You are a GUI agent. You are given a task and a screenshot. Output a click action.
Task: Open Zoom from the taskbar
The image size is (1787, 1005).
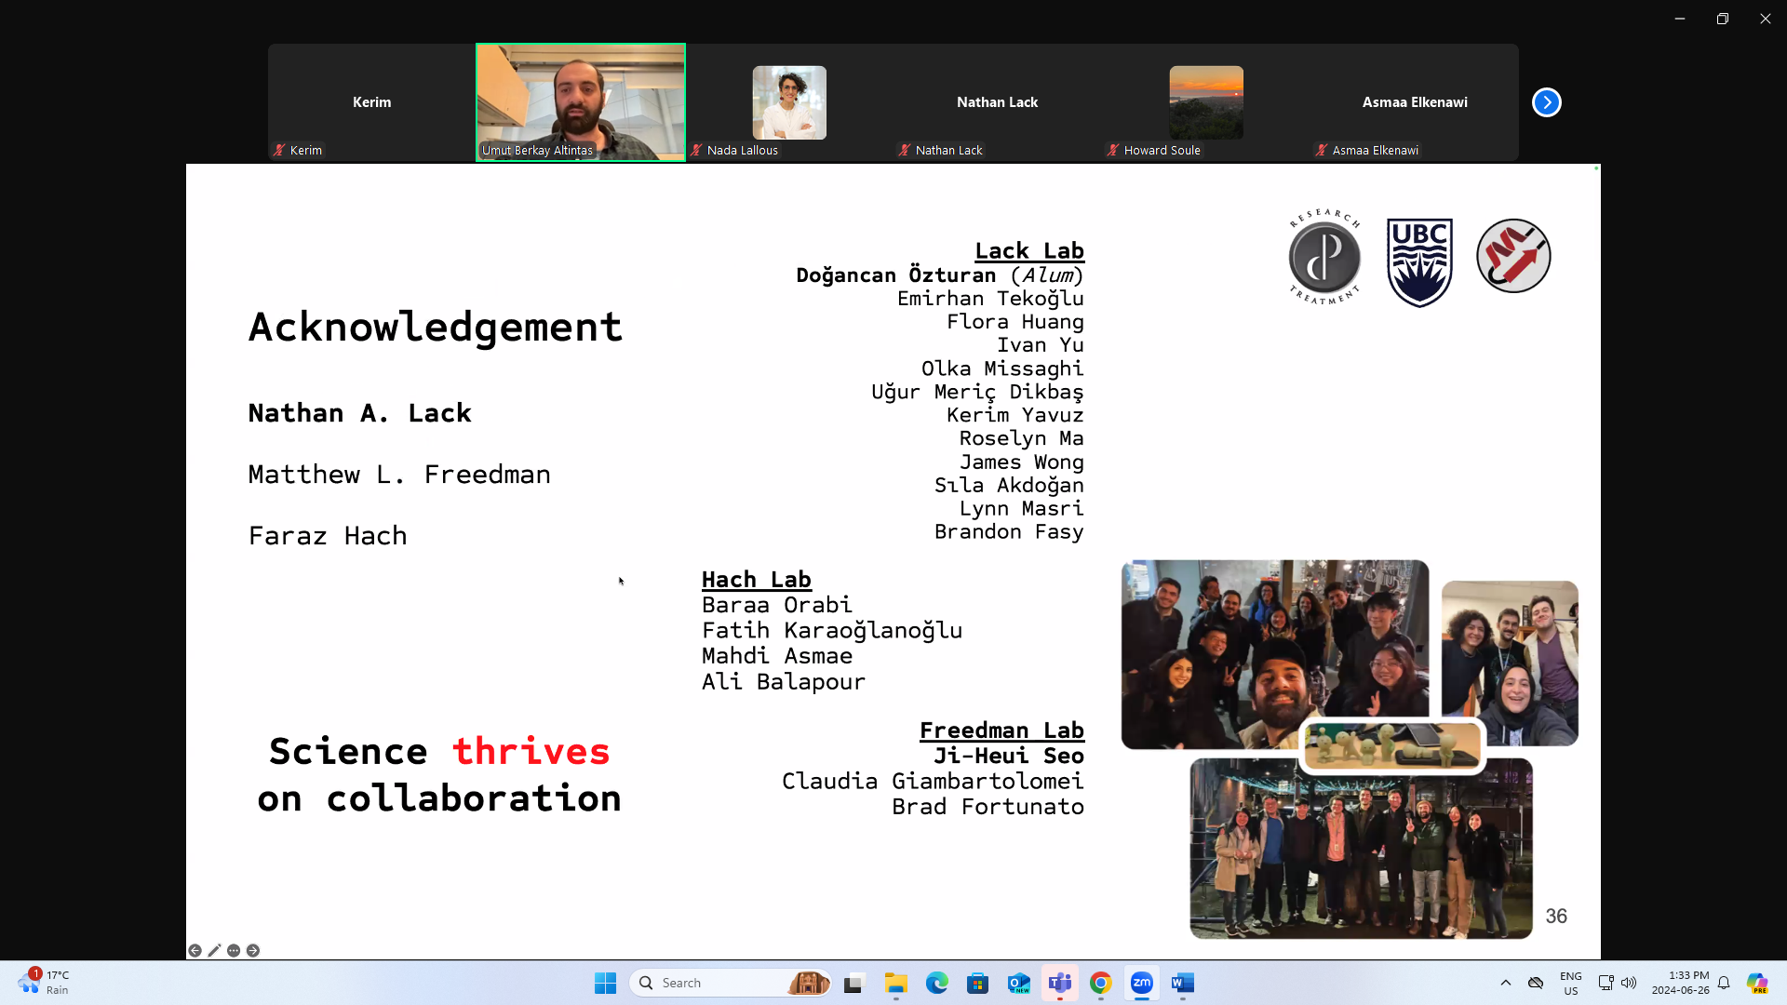[1141, 983]
